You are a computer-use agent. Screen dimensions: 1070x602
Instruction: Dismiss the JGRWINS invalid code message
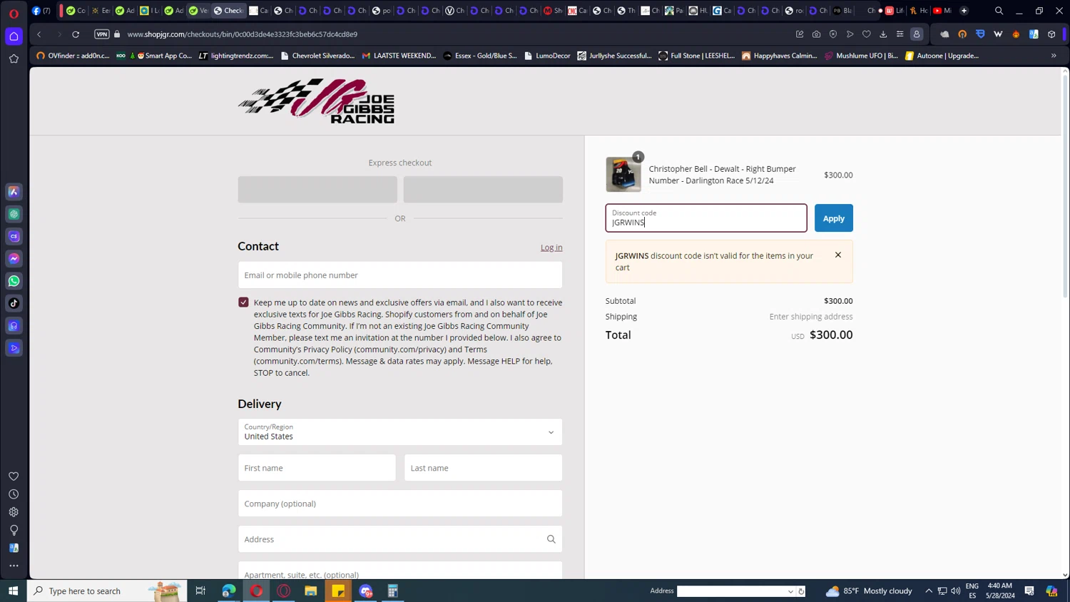(x=838, y=255)
